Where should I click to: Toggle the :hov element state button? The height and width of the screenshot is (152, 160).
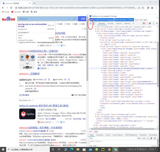pyautogui.click(x=139, y=138)
